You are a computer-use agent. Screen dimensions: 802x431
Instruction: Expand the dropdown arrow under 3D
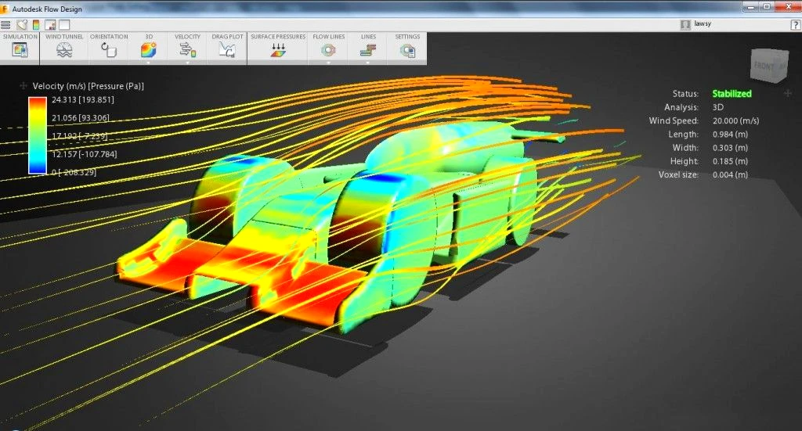pyautogui.click(x=148, y=63)
